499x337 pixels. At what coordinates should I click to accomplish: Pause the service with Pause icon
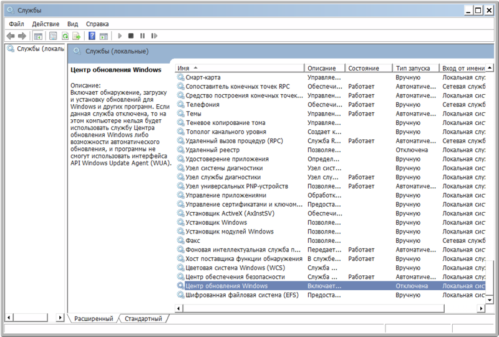142,36
